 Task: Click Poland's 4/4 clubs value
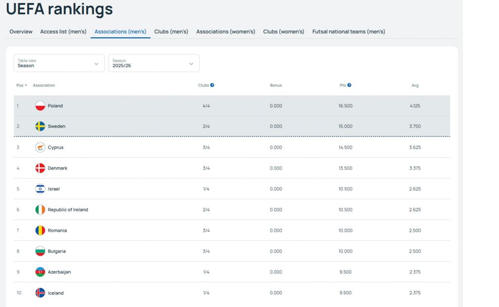click(206, 106)
